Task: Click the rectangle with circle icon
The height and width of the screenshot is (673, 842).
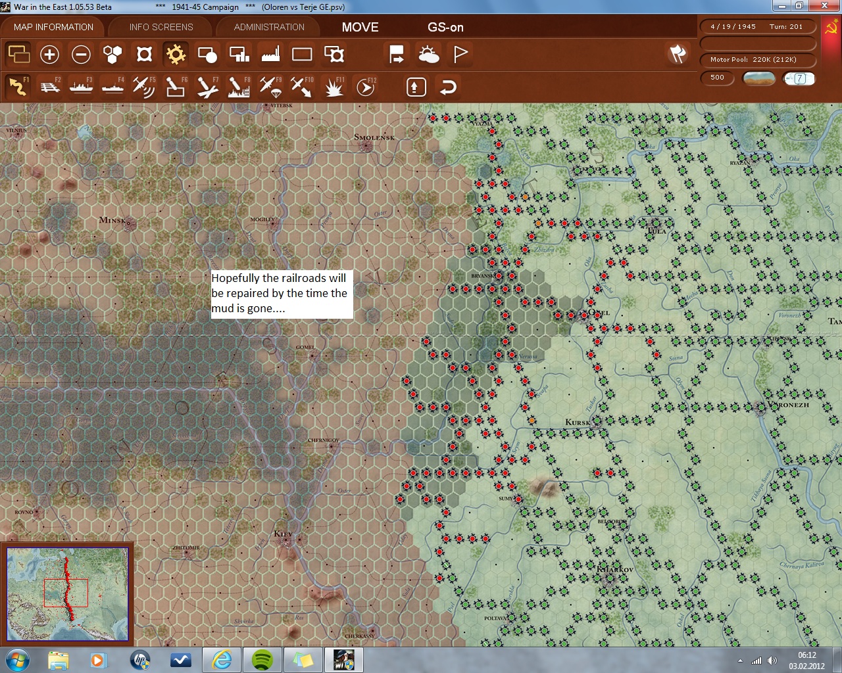Action: coord(207,54)
